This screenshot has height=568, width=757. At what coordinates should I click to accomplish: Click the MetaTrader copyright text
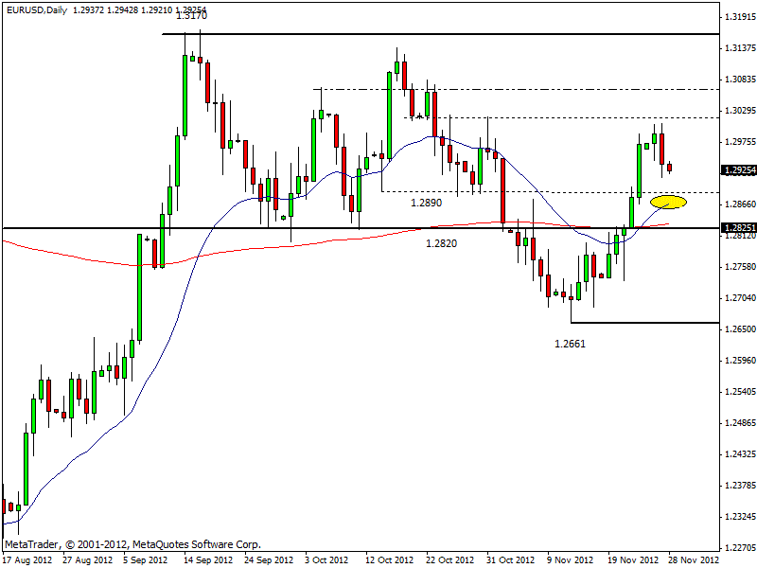click(x=132, y=544)
